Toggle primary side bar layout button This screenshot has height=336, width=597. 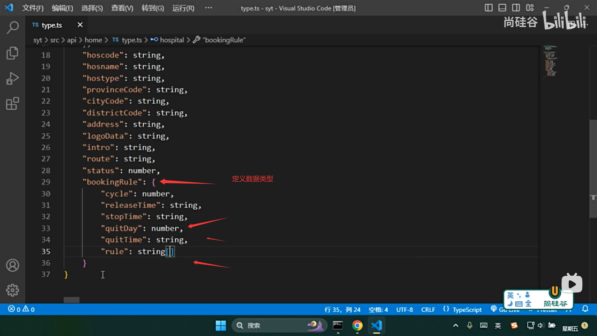[488, 8]
